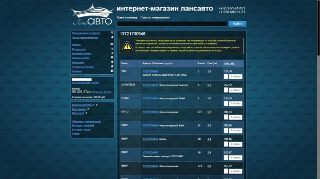Open Корзина покупок link

coord(82,105)
